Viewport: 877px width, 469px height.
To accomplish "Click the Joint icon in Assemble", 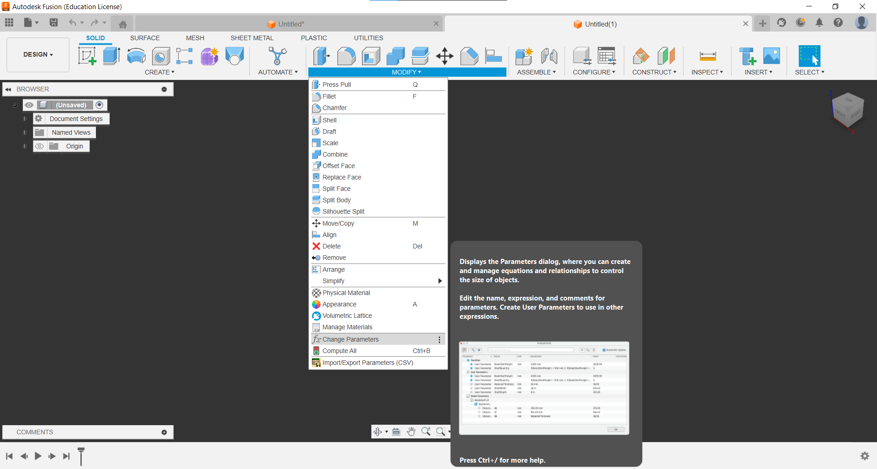I will tap(549, 56).
